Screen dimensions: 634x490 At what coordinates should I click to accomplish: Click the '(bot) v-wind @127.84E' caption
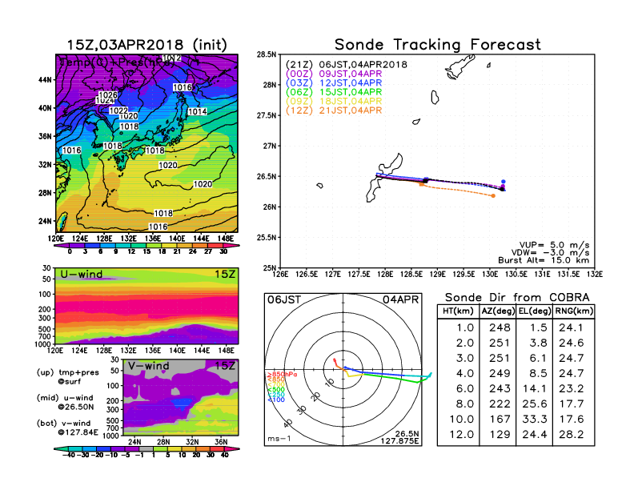(67, 428)
